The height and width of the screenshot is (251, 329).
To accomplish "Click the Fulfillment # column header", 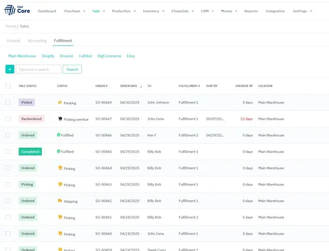I will tap(189, 86).
